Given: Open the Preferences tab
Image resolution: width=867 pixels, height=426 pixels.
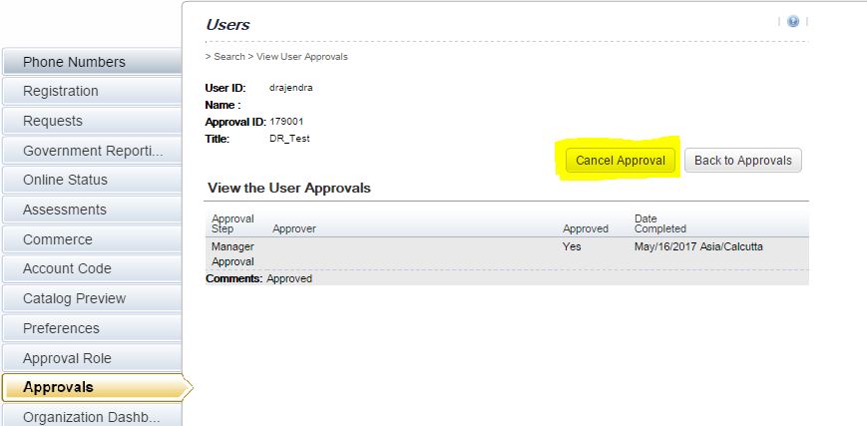Looking at the screenshot, I should pyautogui.click(x=92, y=328).
